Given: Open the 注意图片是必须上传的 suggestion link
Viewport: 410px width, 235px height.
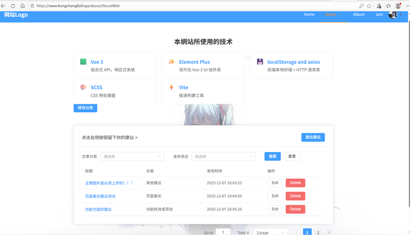Looking at the screenshot, I should (109, 183).
